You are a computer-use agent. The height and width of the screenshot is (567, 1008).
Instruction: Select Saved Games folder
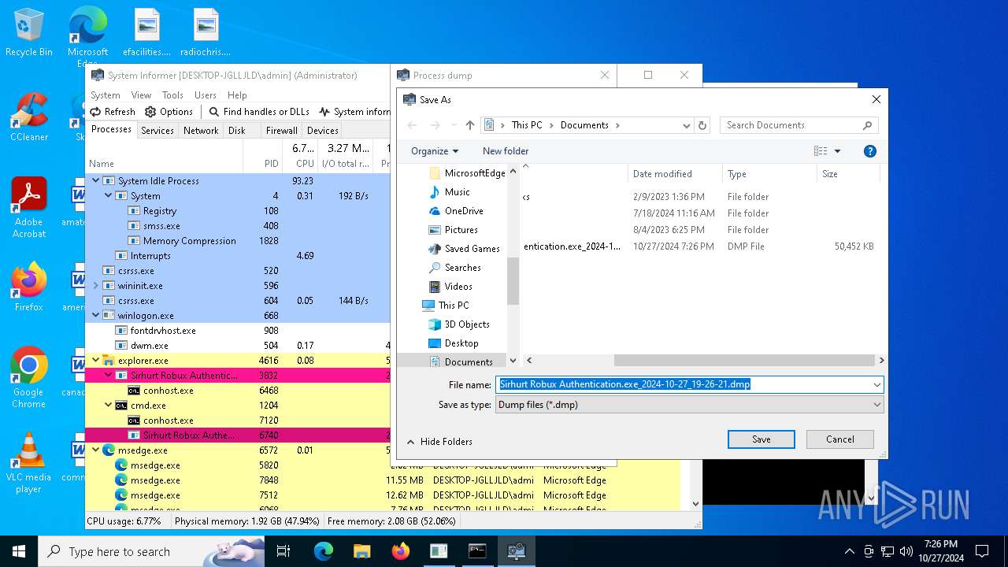tap(472, 249)
